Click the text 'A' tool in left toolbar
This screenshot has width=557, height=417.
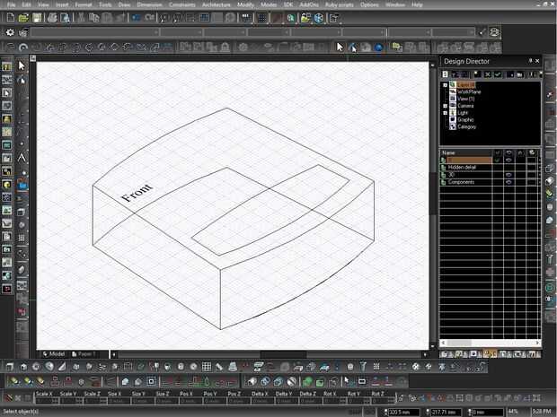(x=22, y=157)
